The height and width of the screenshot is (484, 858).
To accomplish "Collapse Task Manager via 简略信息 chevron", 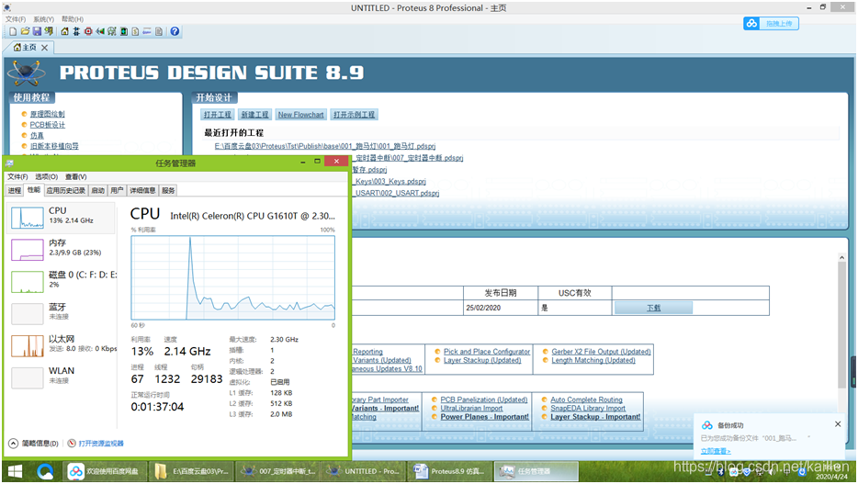I will [x=13, y=443].
